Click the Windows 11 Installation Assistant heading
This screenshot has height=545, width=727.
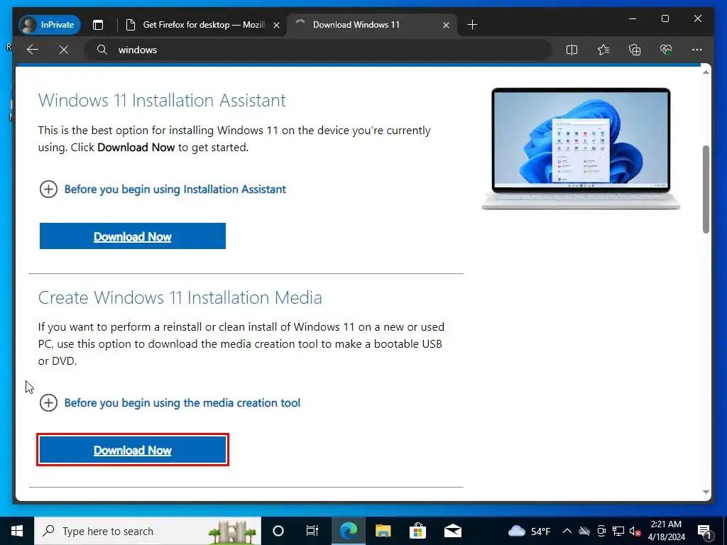click(x=162, y=100)
